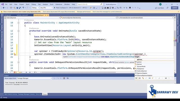Open the AndroidSpinner.MainActivity type dropdown
The image size is (180, 101).
[x=89, y=18]
